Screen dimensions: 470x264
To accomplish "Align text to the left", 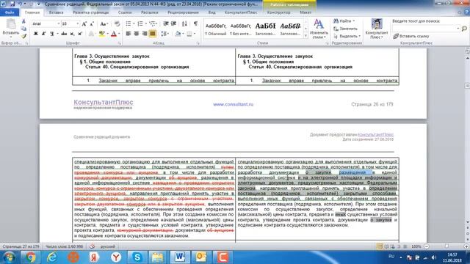I will [129, 34].
